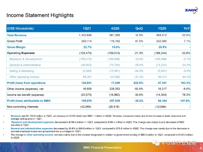This screenshot has width=203, height=152.
Task: Click the 'General & Administrative' row label
Action: coord(25,65)
